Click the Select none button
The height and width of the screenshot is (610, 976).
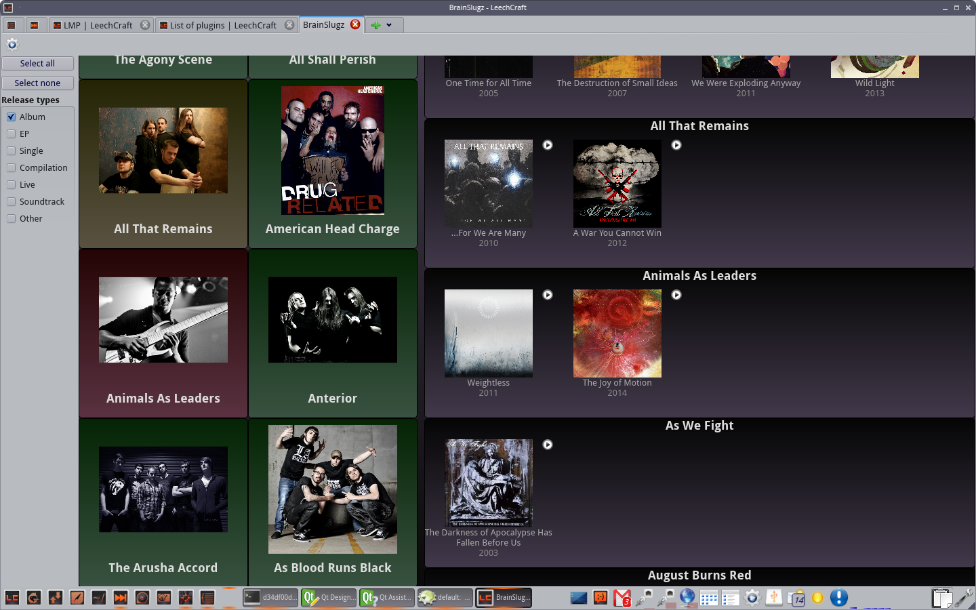coord(37,83)
